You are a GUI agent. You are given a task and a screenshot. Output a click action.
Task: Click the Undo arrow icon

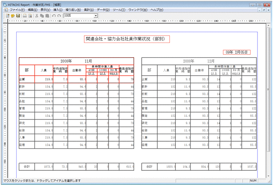pyautogui.click(x=54, y=16)
